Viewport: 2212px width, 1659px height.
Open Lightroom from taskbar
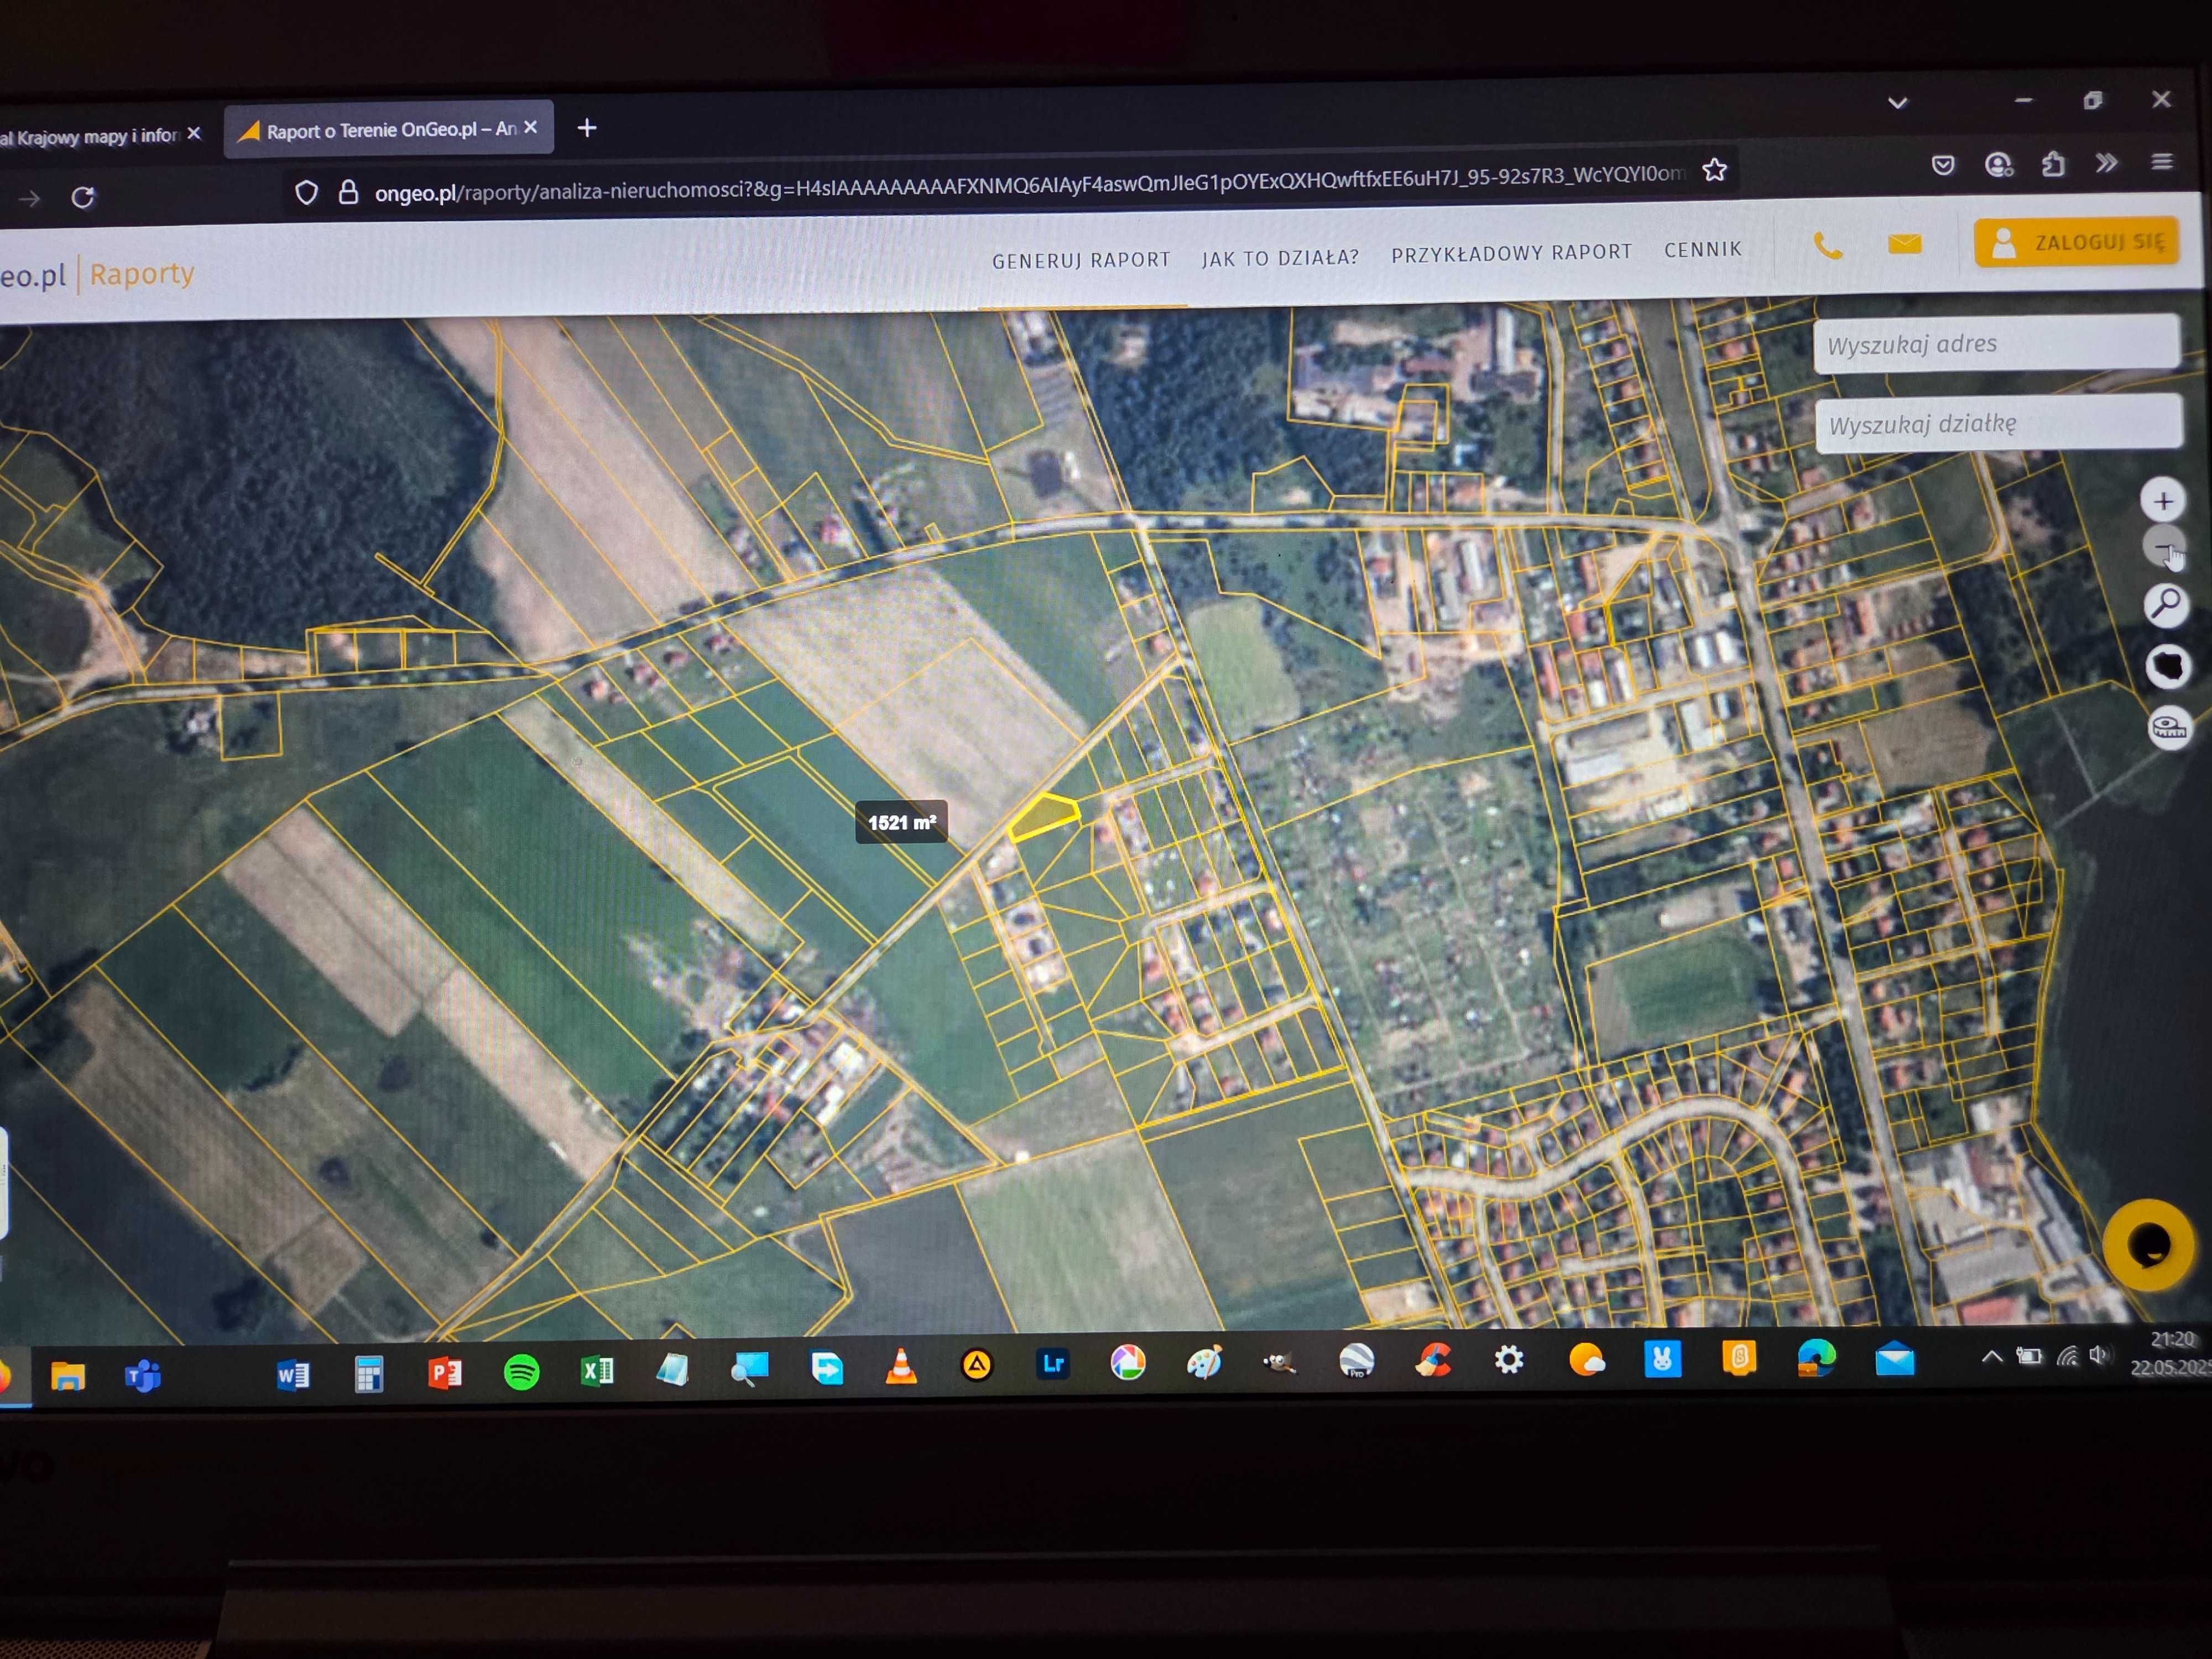click(x=1053, y=1363)
